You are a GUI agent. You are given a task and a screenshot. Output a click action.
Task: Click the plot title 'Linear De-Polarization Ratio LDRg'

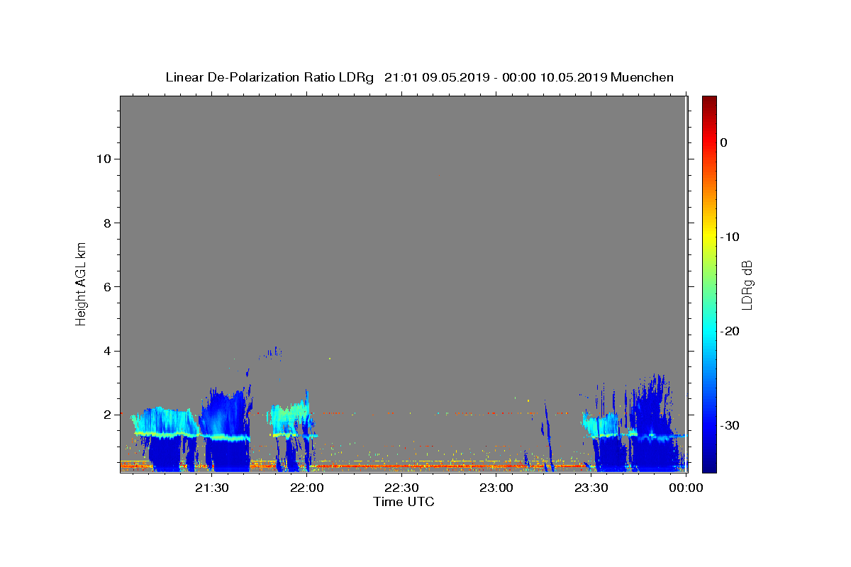coord(269,77)
